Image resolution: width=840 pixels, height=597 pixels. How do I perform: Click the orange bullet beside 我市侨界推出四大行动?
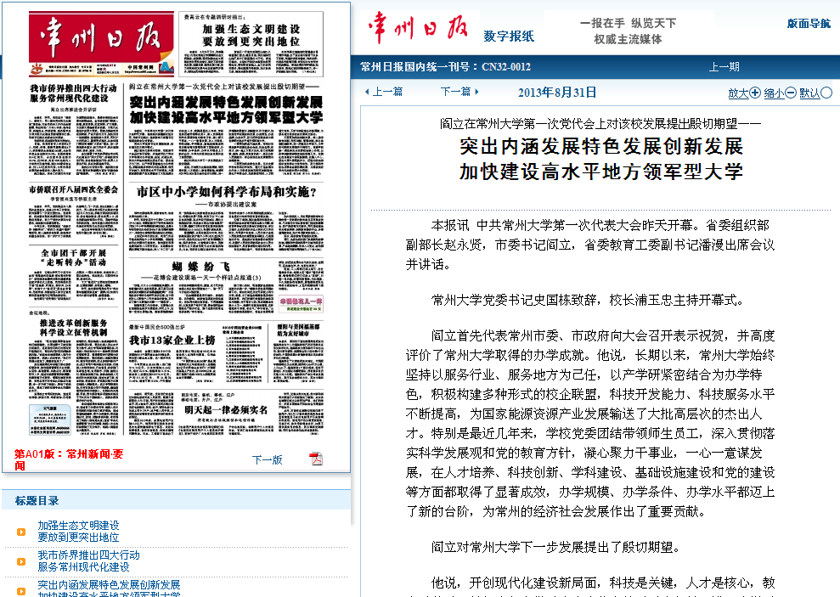point(21,561)
